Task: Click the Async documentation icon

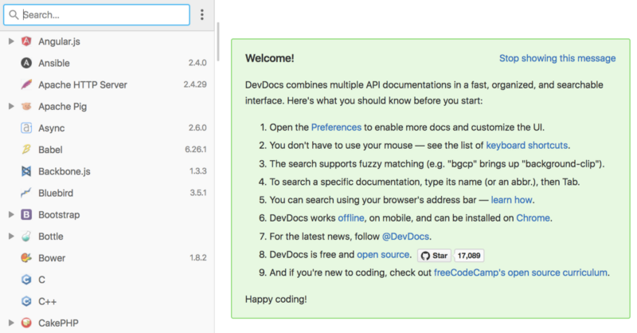Action: tap(26, 127)
